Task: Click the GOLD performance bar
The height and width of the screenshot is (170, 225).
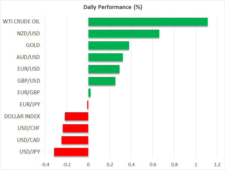Action: click(108, 45)
